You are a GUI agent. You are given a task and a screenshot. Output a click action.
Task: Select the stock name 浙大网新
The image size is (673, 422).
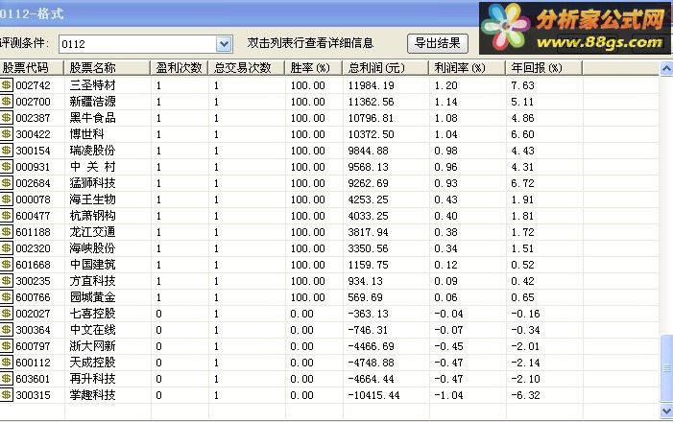pyautogui.click(x=93, y=345)
